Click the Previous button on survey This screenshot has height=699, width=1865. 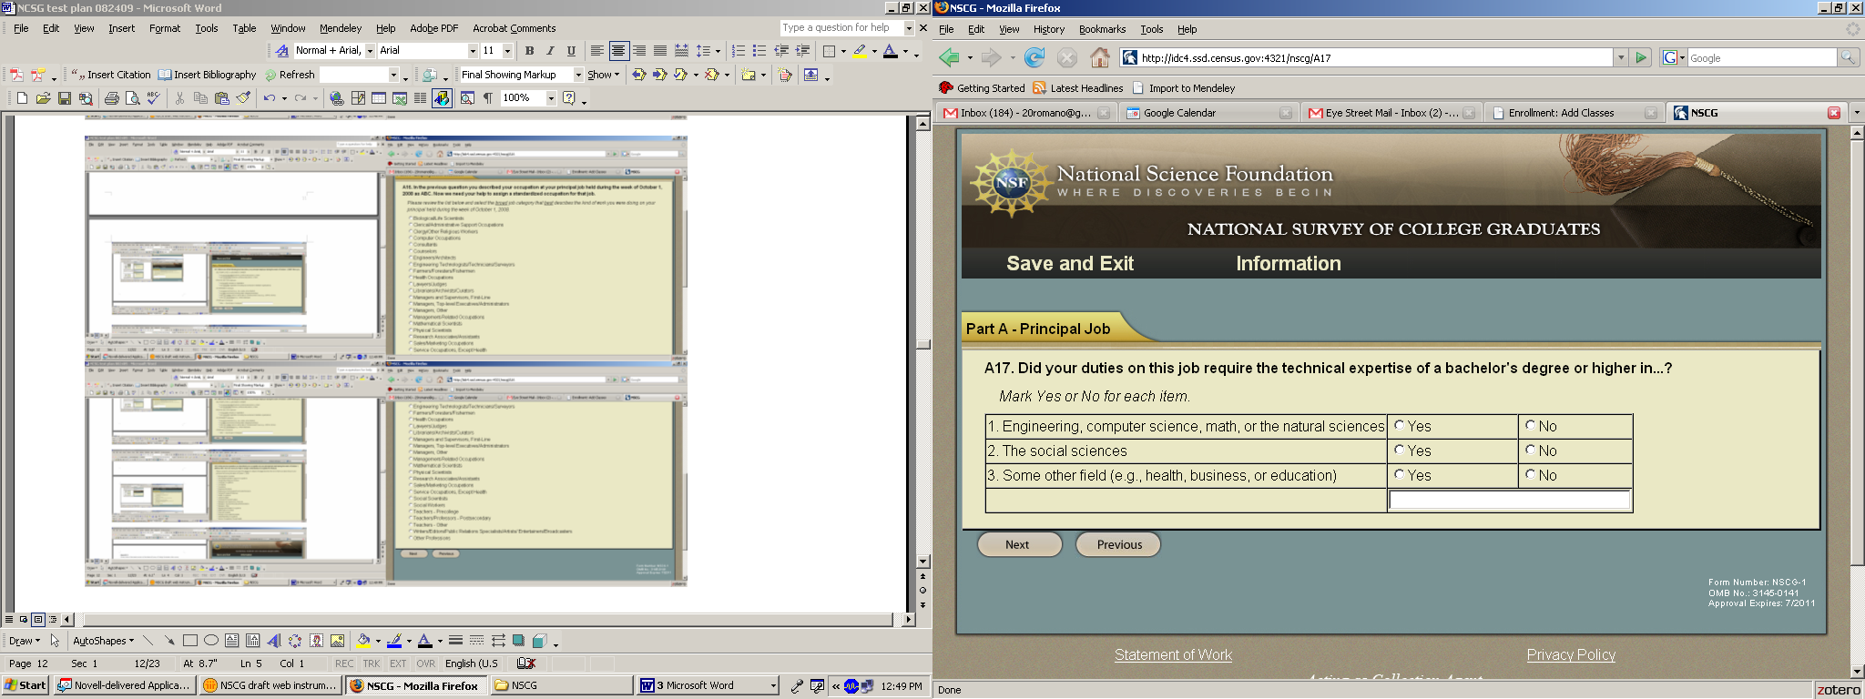click(1118, 544)
